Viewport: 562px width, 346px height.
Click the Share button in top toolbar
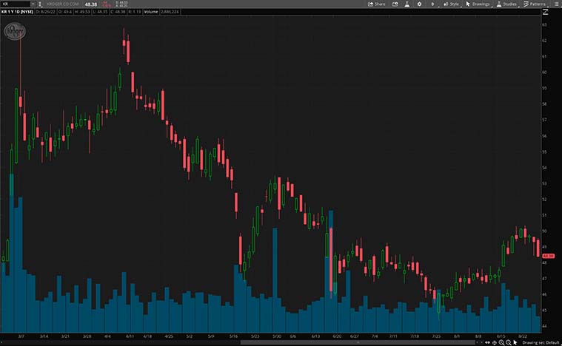(x=376, y=4)
